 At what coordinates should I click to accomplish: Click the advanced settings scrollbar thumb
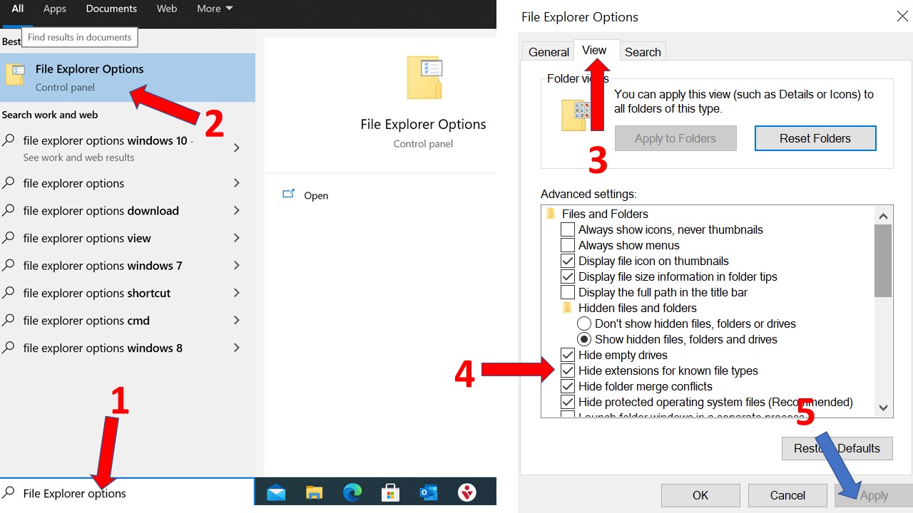[883, 261]
